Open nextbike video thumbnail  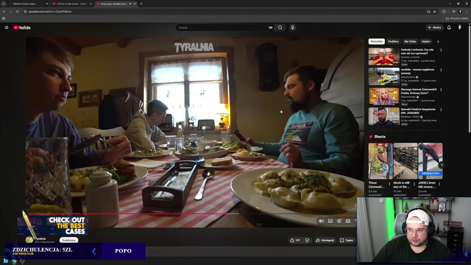coord(384,77)
